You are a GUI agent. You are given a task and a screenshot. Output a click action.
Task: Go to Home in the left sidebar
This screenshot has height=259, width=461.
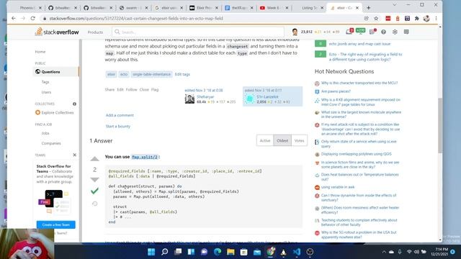pyautogui.click(x=40, y=52)
